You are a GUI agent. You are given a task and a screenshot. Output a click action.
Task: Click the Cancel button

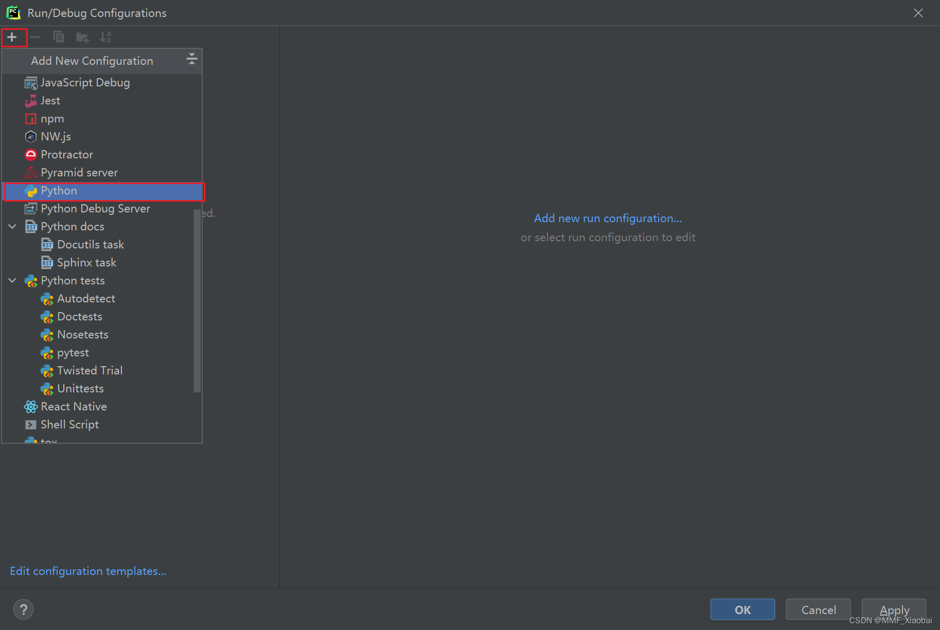click(818, 610)
